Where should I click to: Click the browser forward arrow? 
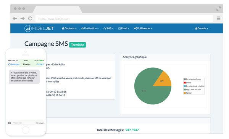pyautogui.click(x=23, y=19)
